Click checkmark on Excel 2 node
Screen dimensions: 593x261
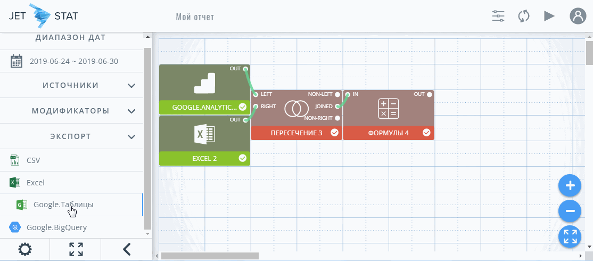pyautogui.click(x=243, y=158)
